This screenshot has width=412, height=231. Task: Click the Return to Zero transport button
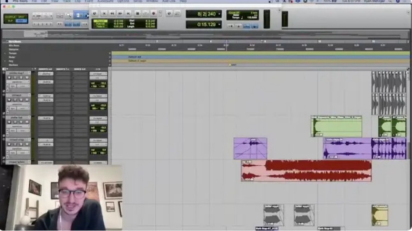(x=103, y=14)
